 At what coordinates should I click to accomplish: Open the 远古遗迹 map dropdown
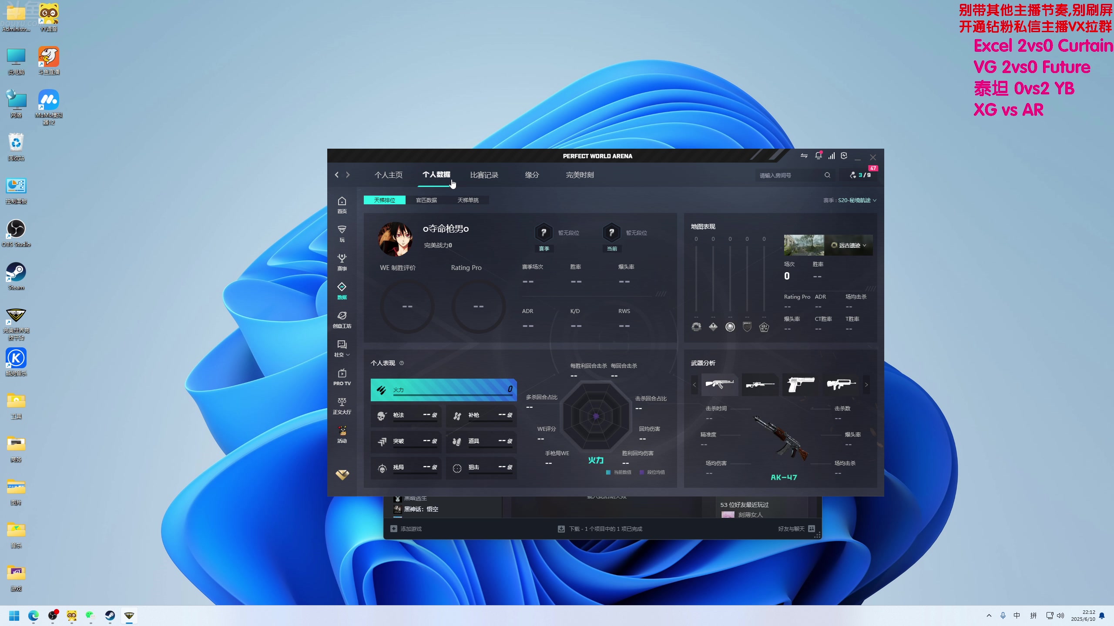point(849,245)
